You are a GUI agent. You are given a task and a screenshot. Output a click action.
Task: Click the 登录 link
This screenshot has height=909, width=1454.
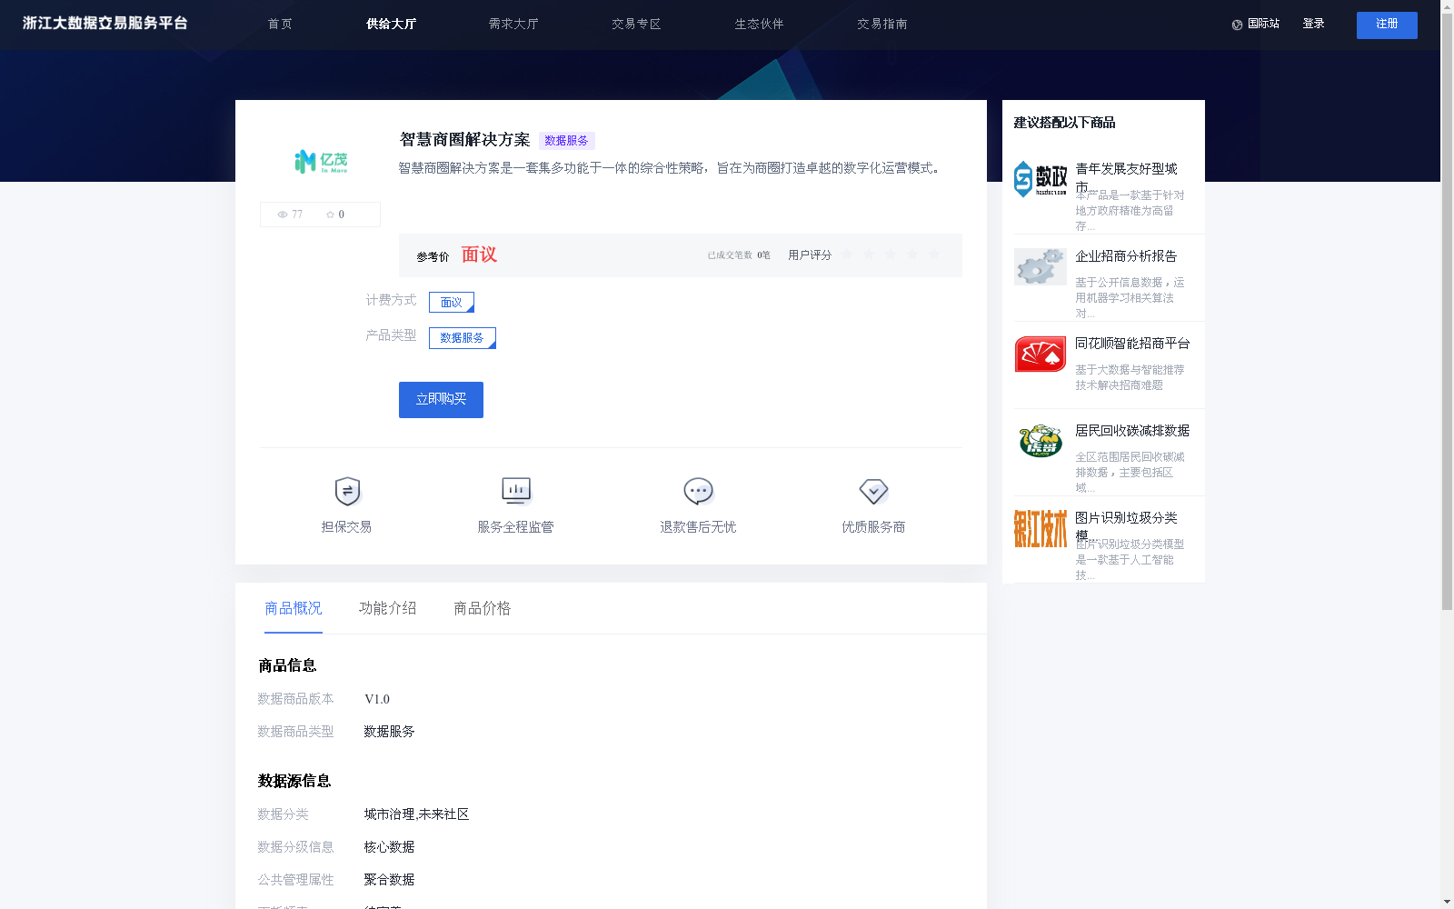point(1313,25)
